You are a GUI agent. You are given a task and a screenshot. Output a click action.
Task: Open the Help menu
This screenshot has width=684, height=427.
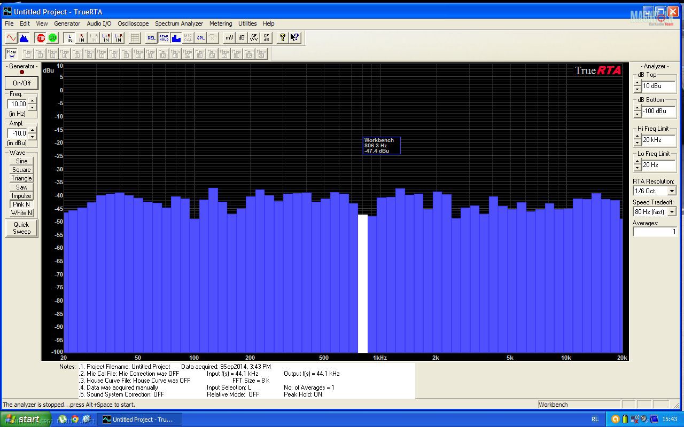coord(269,23)
